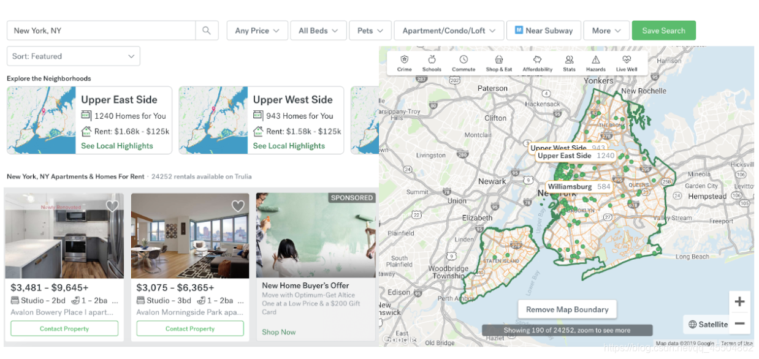Click the search magnifier icon

tap(207, 31)
